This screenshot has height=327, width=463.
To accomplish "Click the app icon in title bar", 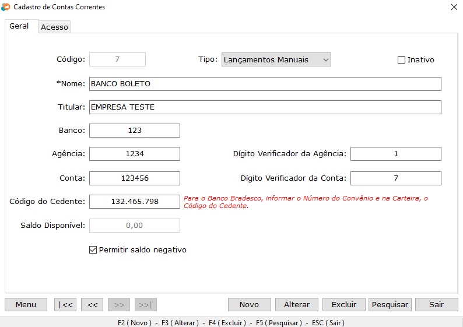I will pyautogui.click(x=6, y=7).
